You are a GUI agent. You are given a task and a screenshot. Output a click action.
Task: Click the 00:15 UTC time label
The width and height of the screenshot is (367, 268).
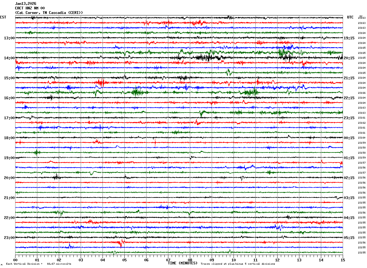point(349,138)
